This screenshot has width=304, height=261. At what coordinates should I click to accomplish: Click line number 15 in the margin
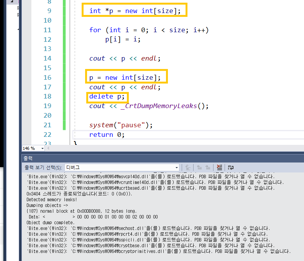[47, 68]
